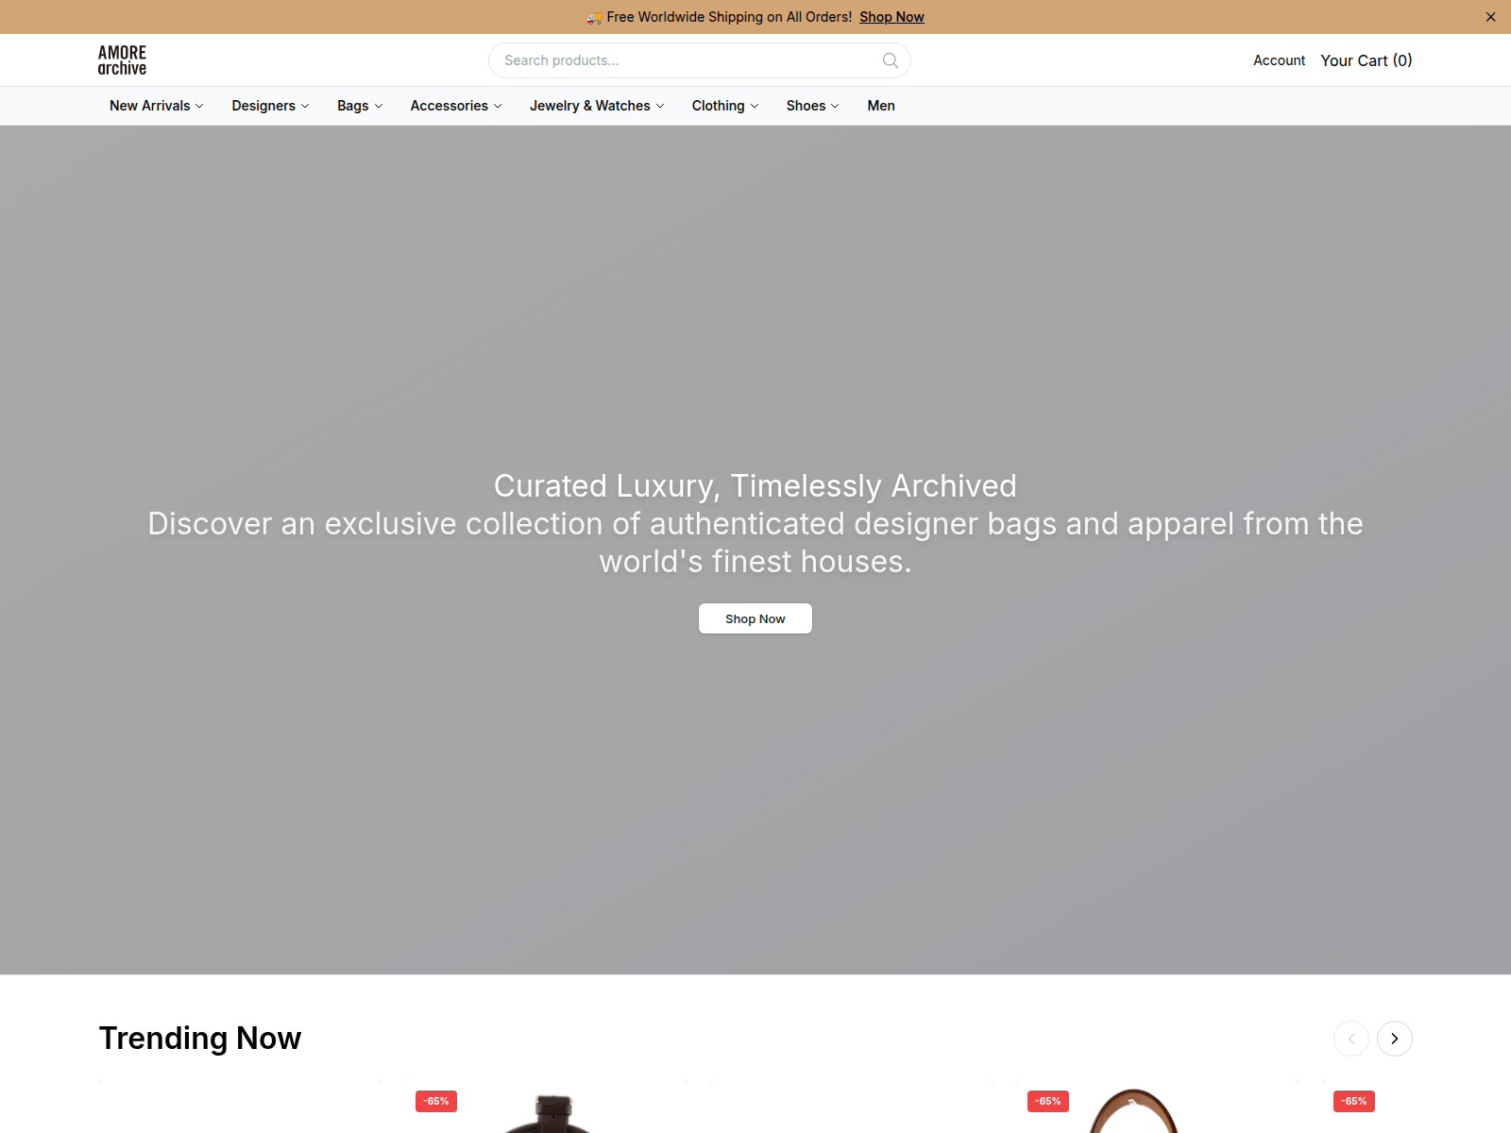The height and width of the screenshot is (1133, 1511).
Task: Click the search magnifier icon
Action: point(890,60)
